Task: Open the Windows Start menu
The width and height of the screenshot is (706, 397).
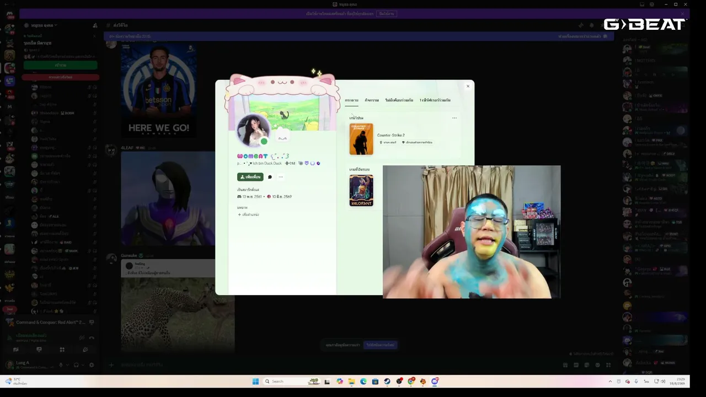Action: click(x=255, y=382)
